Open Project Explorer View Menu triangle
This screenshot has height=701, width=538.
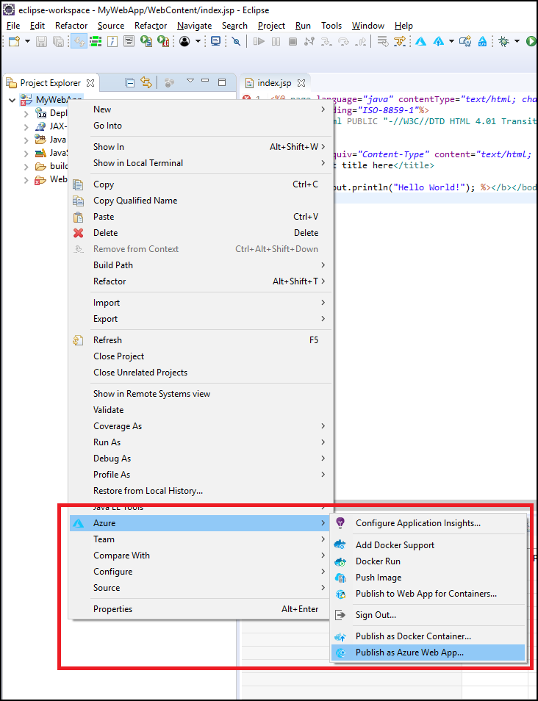[190, 81]
